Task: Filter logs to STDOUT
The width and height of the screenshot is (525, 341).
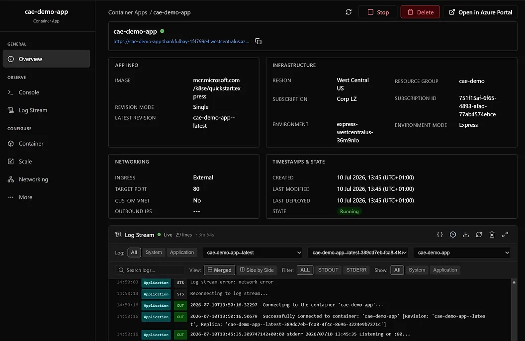Action: click(328, 270)
